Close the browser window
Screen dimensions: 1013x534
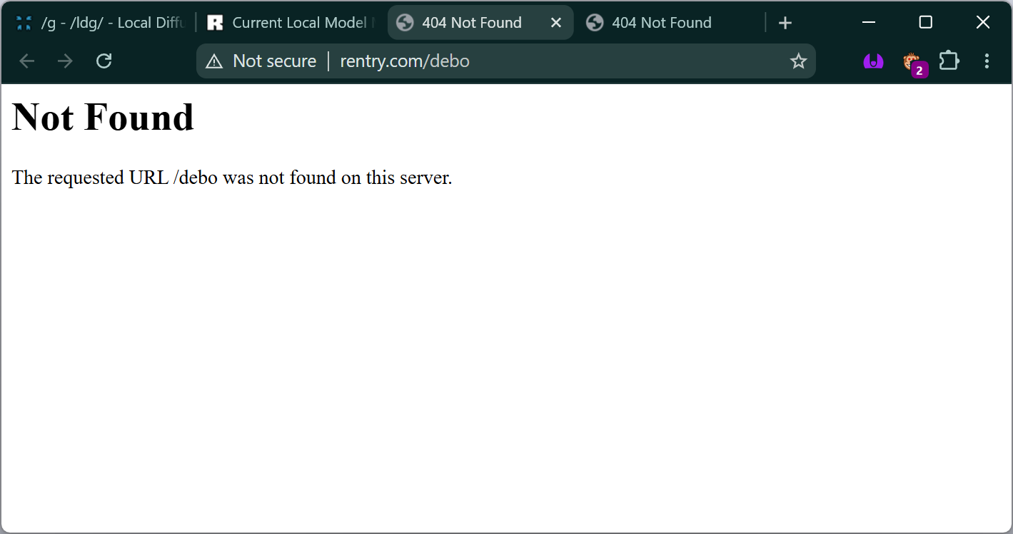(x=983, y=23)
